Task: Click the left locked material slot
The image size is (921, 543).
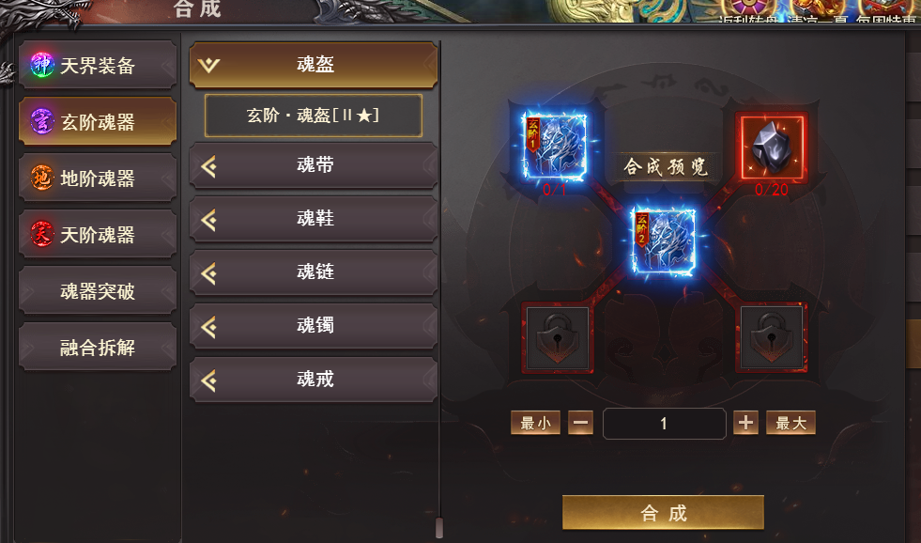Action: point(557,337)
